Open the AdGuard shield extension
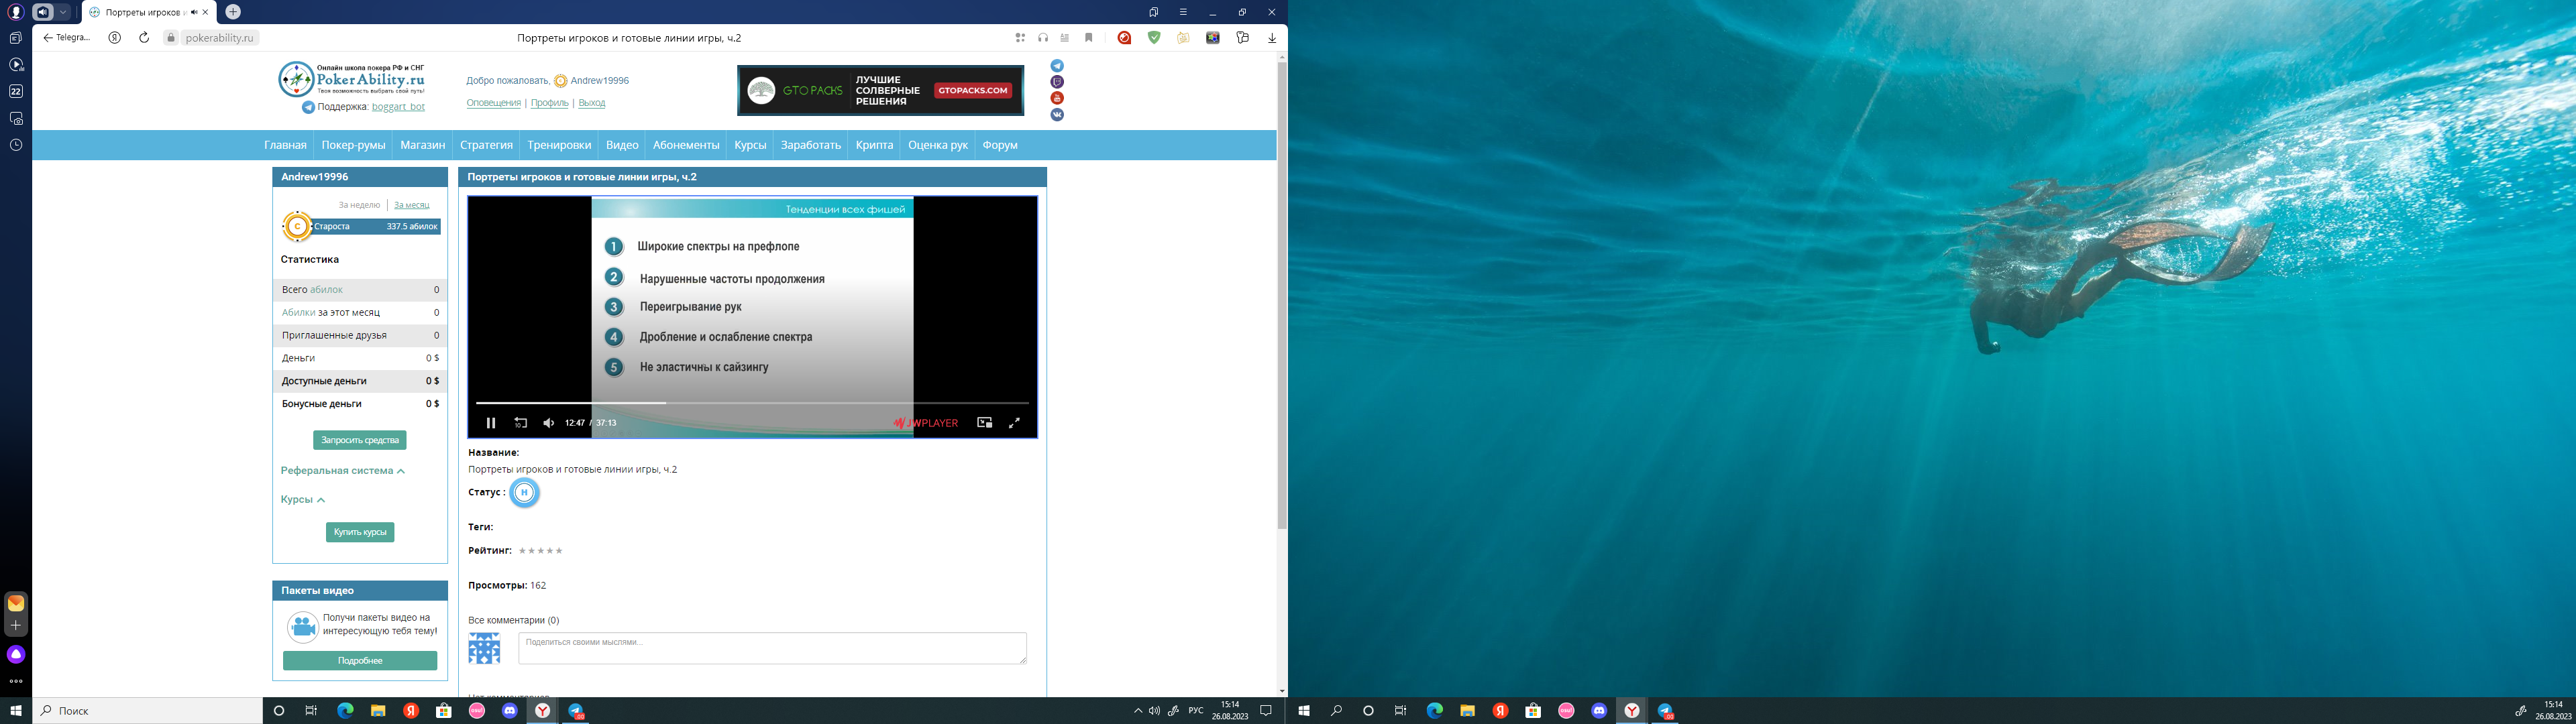 (x=1154, y=38)
